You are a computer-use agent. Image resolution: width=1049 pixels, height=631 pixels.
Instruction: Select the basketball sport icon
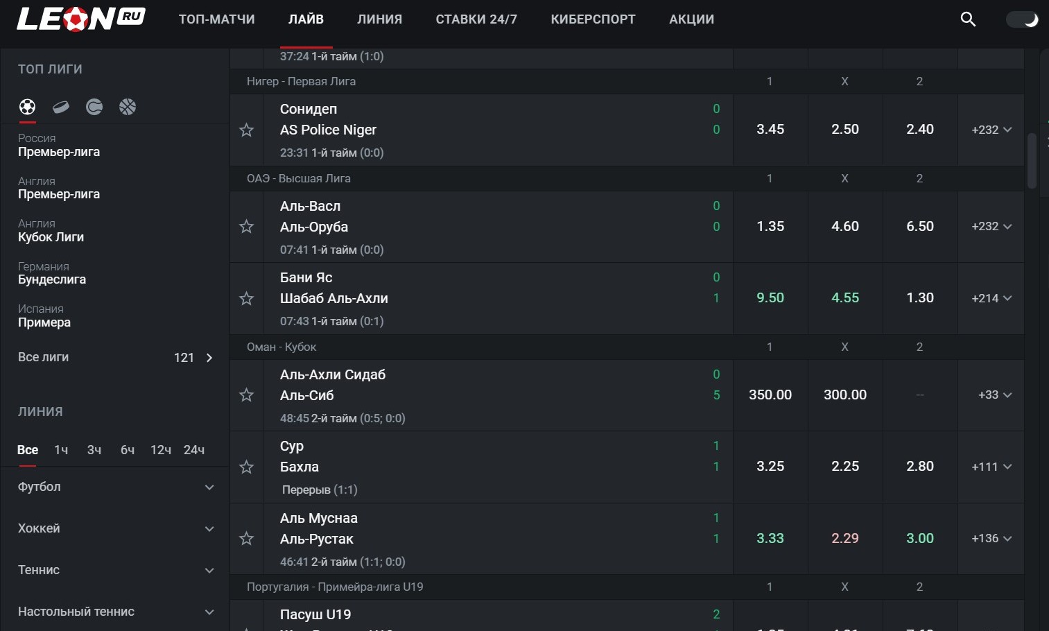128,107
